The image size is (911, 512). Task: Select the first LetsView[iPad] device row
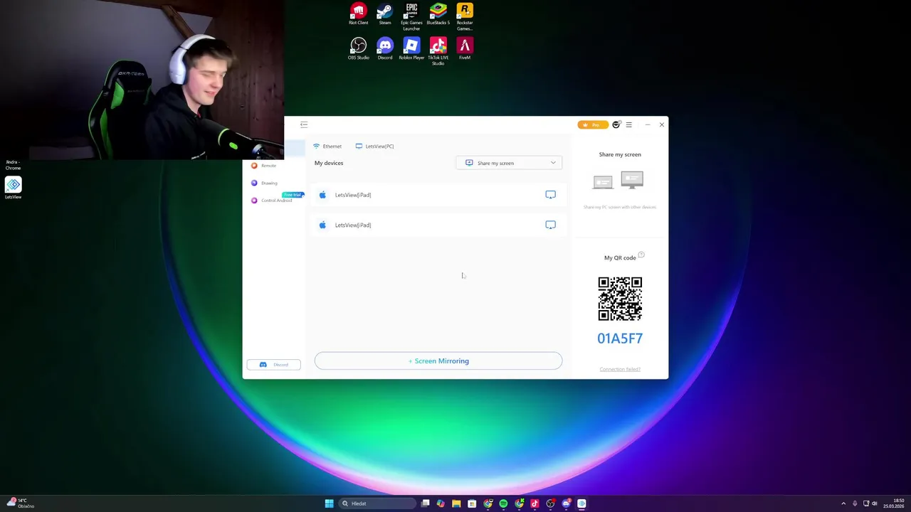[x=438, y=195]
